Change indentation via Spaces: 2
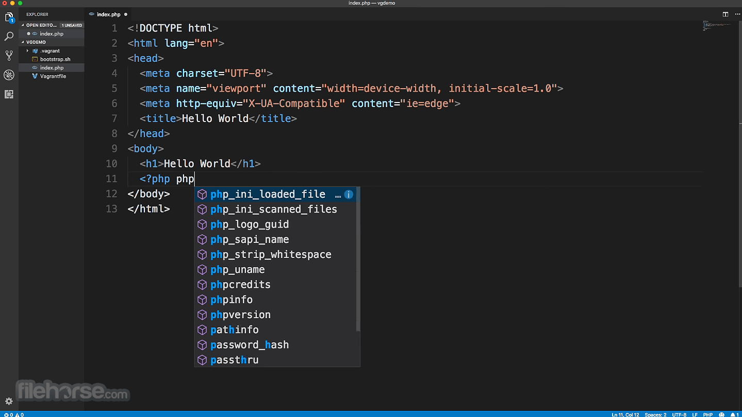 point(655,414)
